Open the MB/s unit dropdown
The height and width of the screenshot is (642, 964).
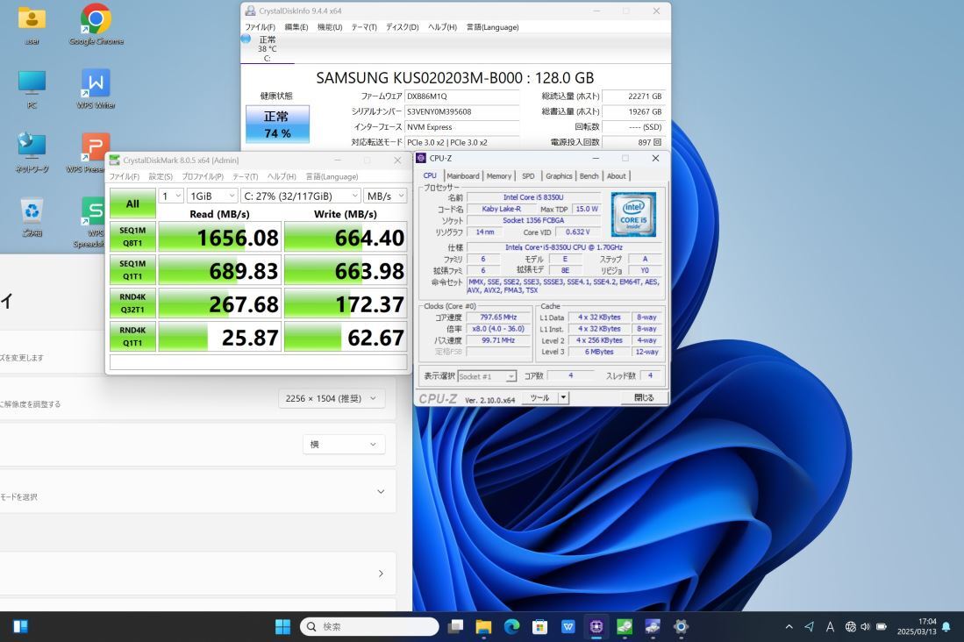(x=385, y=196)
